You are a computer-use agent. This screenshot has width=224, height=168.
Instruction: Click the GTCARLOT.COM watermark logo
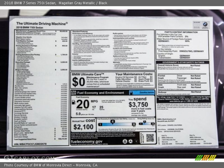click(x=29, y=158)
